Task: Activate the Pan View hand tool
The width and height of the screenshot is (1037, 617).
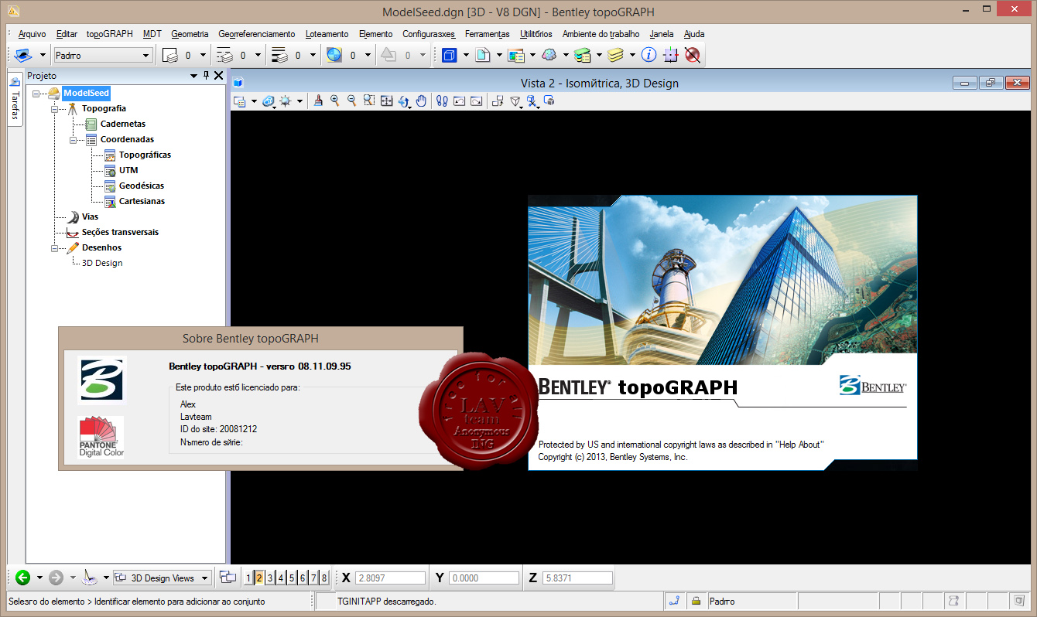Action: click(x=421, y=101)
